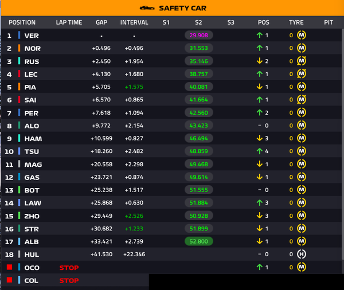
Task: Click the PIT column header
Action: [329, 23]
